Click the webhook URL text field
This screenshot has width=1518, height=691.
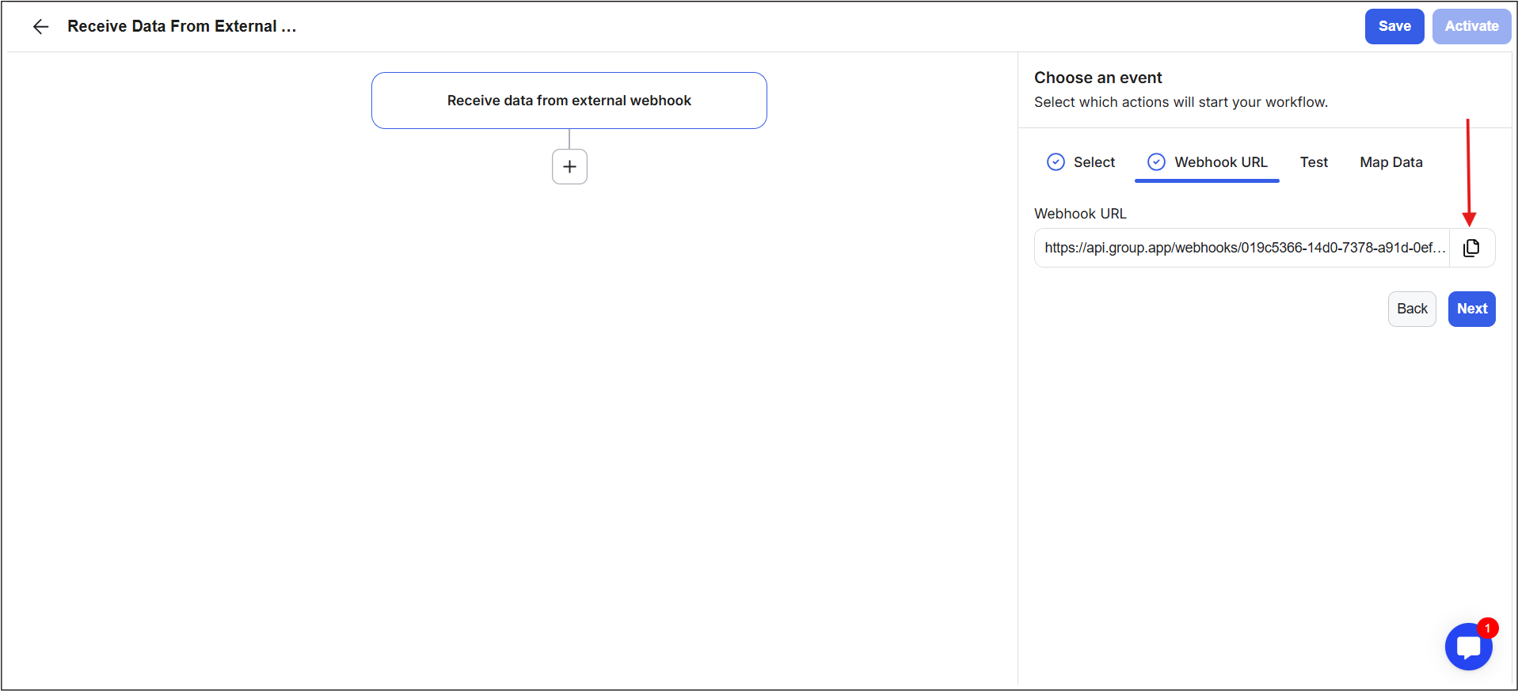click(x=1243, y=248)
